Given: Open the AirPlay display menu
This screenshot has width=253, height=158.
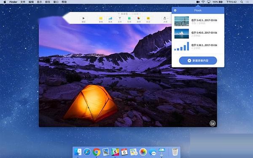Looking at the screenshot, I should pos(209,2).
